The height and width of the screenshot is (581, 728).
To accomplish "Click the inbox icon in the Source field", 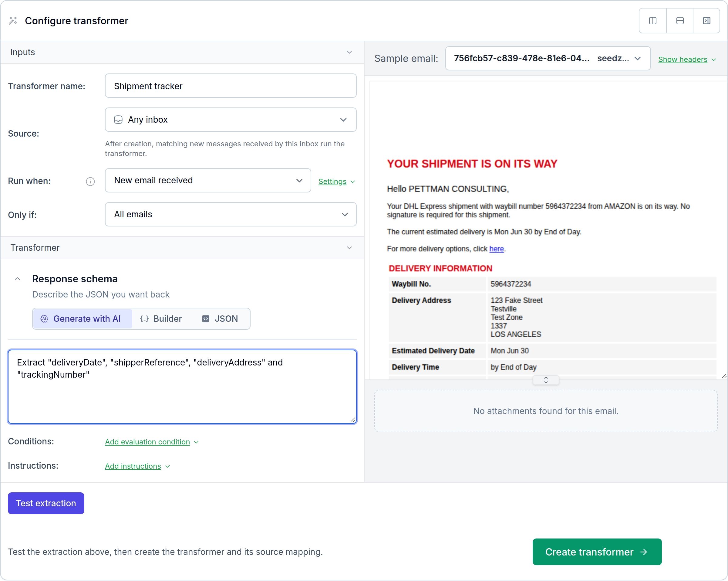I will point(118,120).
